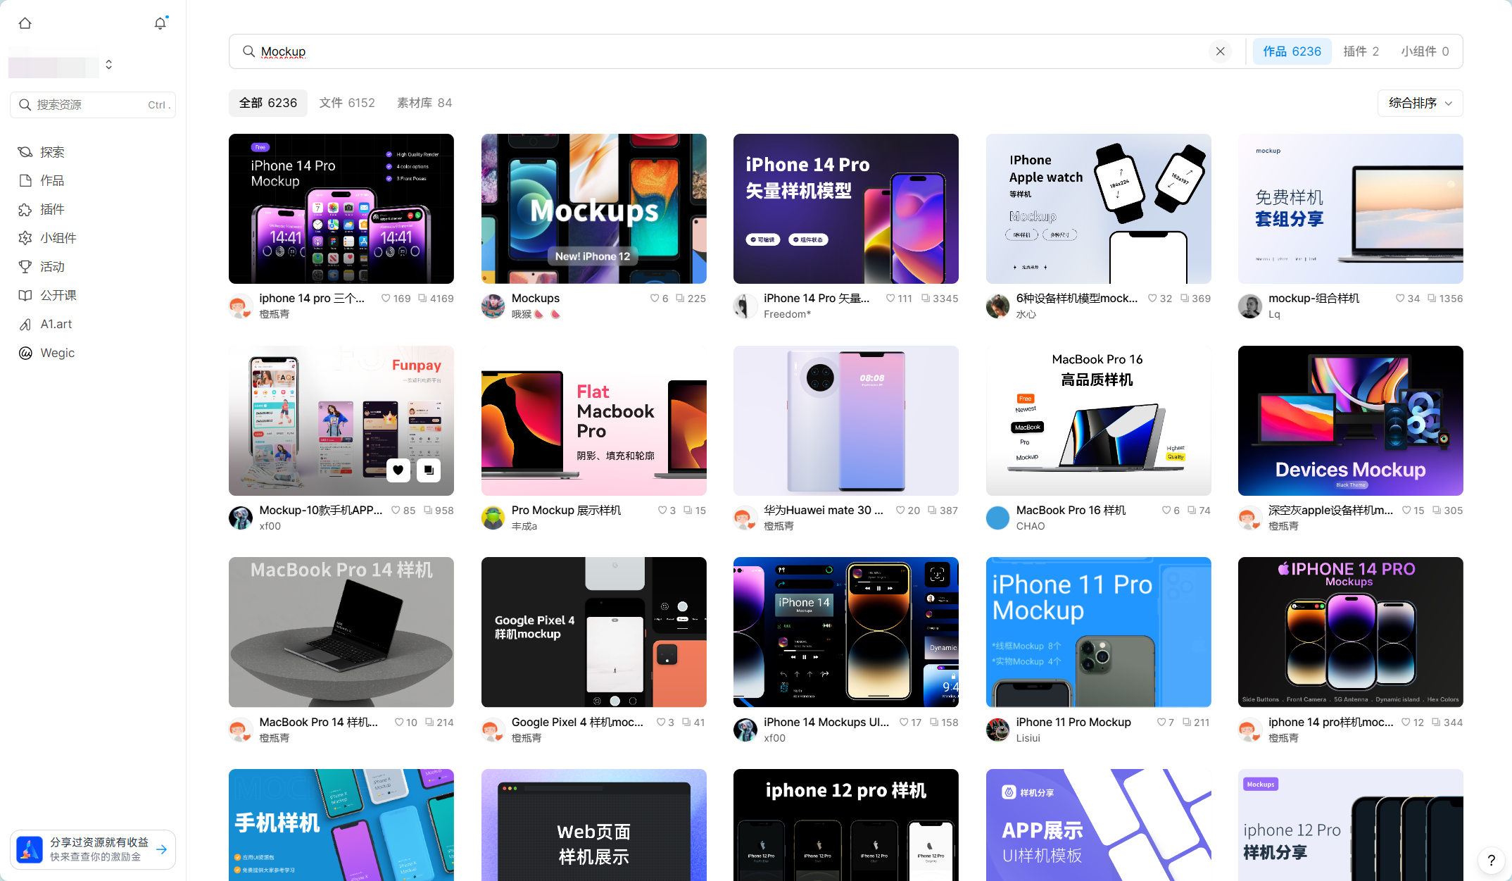Click copy count icon on 深空灰apple设备样机

(x=1437, y=511)
